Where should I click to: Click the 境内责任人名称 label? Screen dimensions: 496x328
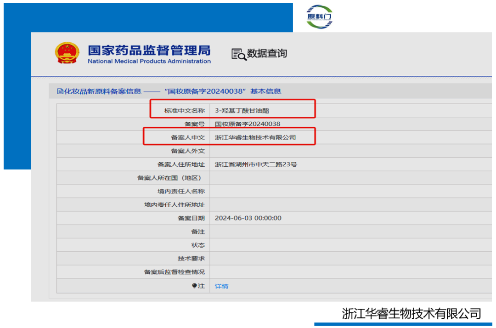click(x=181, y=192)
